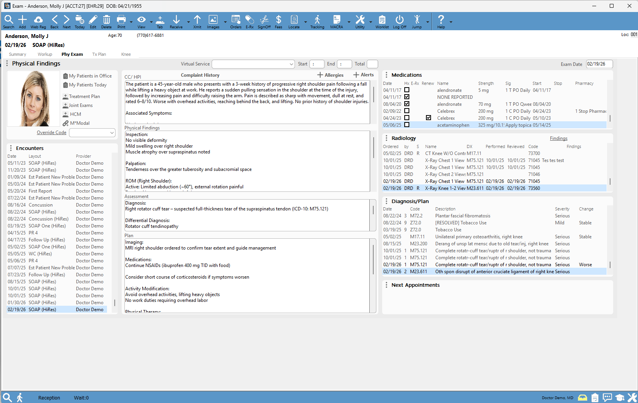
Task: Open the Virtual Service dropdown
Action: [x=253, y=64]
